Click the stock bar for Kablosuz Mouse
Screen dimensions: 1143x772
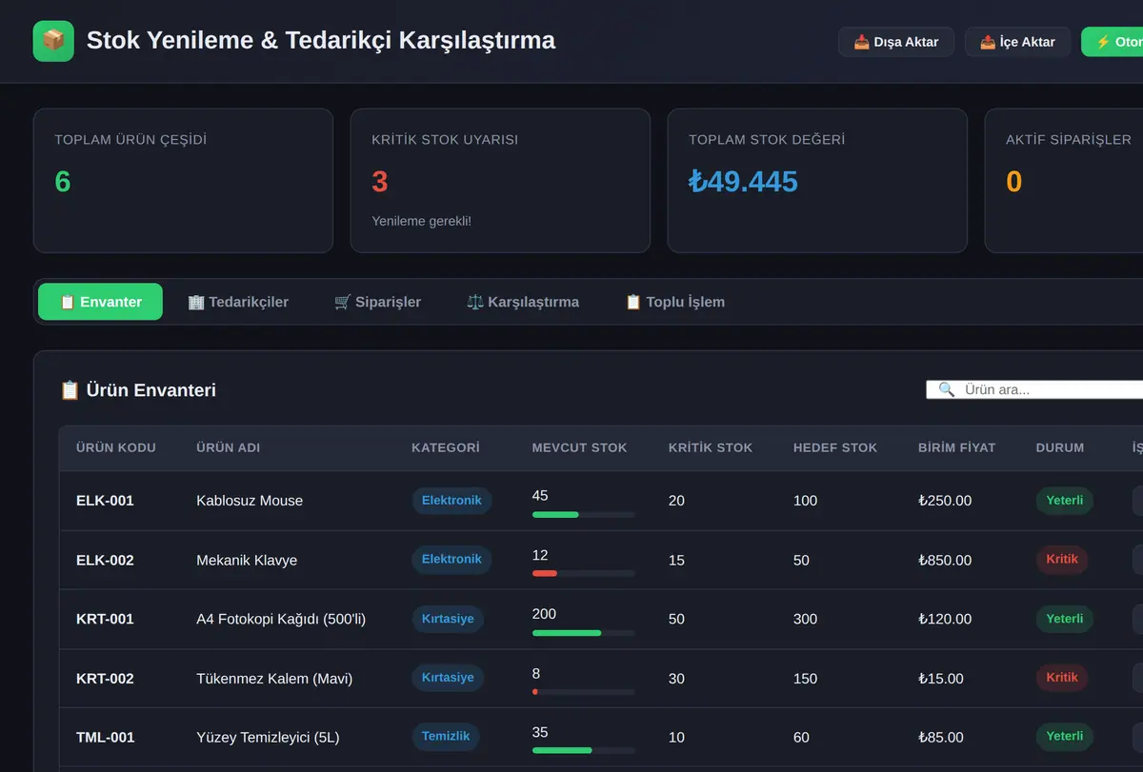tap(583, 515)
